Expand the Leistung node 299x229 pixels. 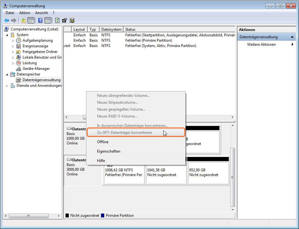[x=13, y=63]
